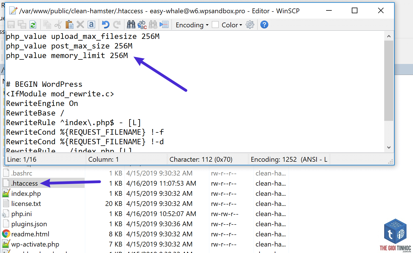Click the editor vertical scrollbar thumb

pos(389,81)
